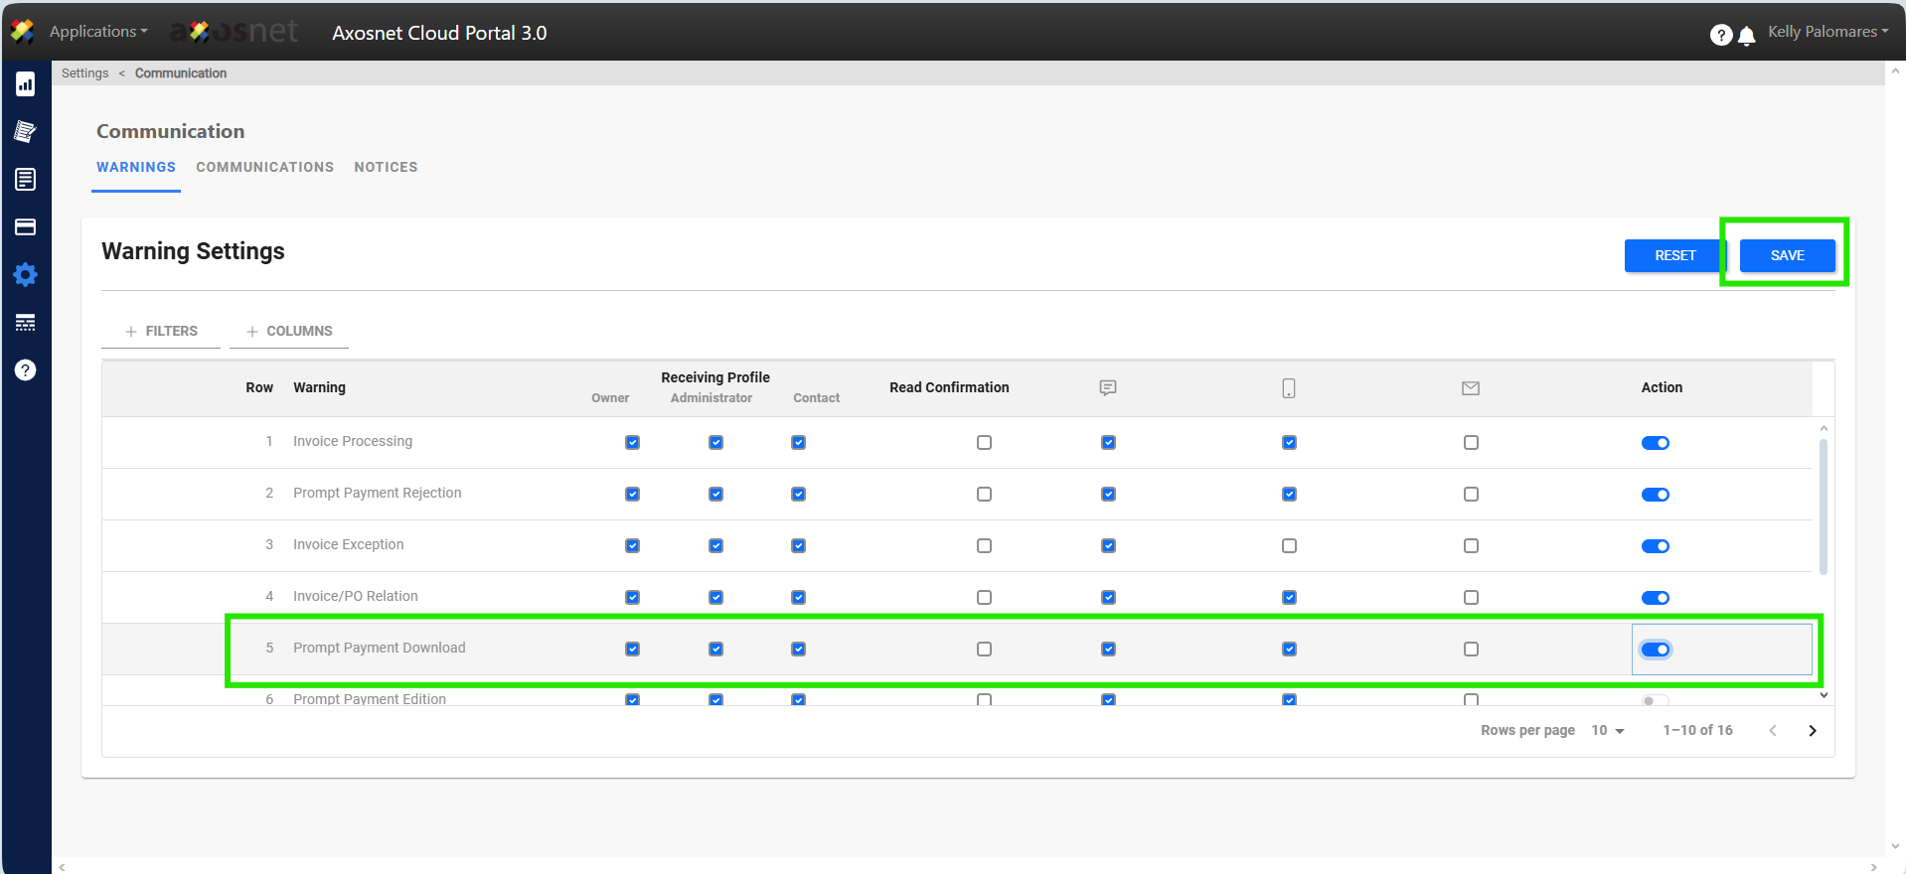Open the rows per page dropdown
This screenshot has height=874, width=1906.
click(1607, 731)
